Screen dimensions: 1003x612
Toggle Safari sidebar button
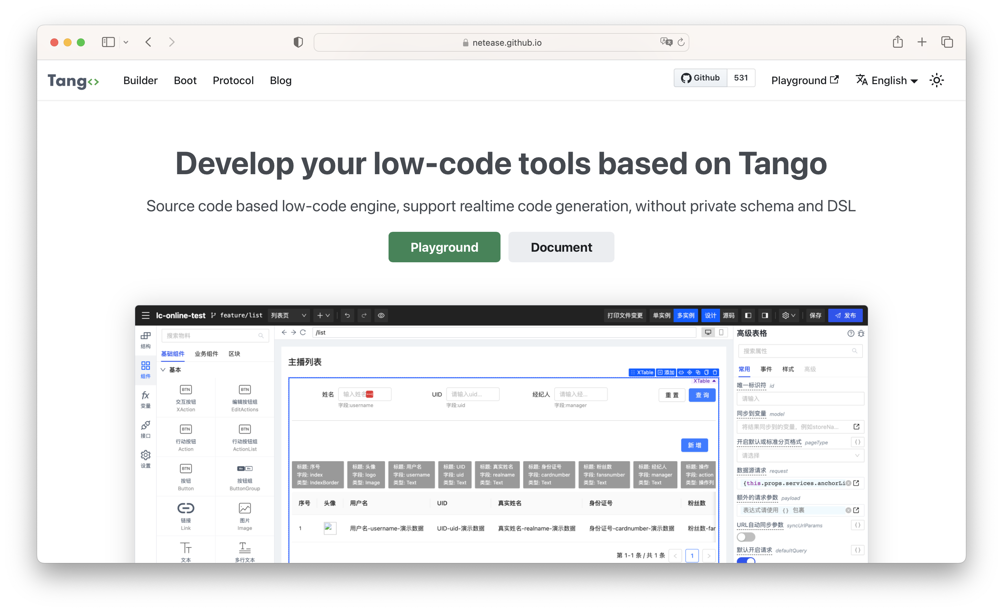tap(108, 42)
